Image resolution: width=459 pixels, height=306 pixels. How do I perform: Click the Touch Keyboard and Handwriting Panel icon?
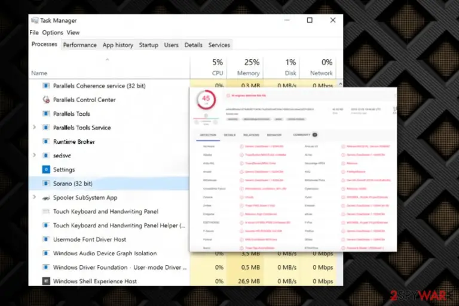[46, 212]
